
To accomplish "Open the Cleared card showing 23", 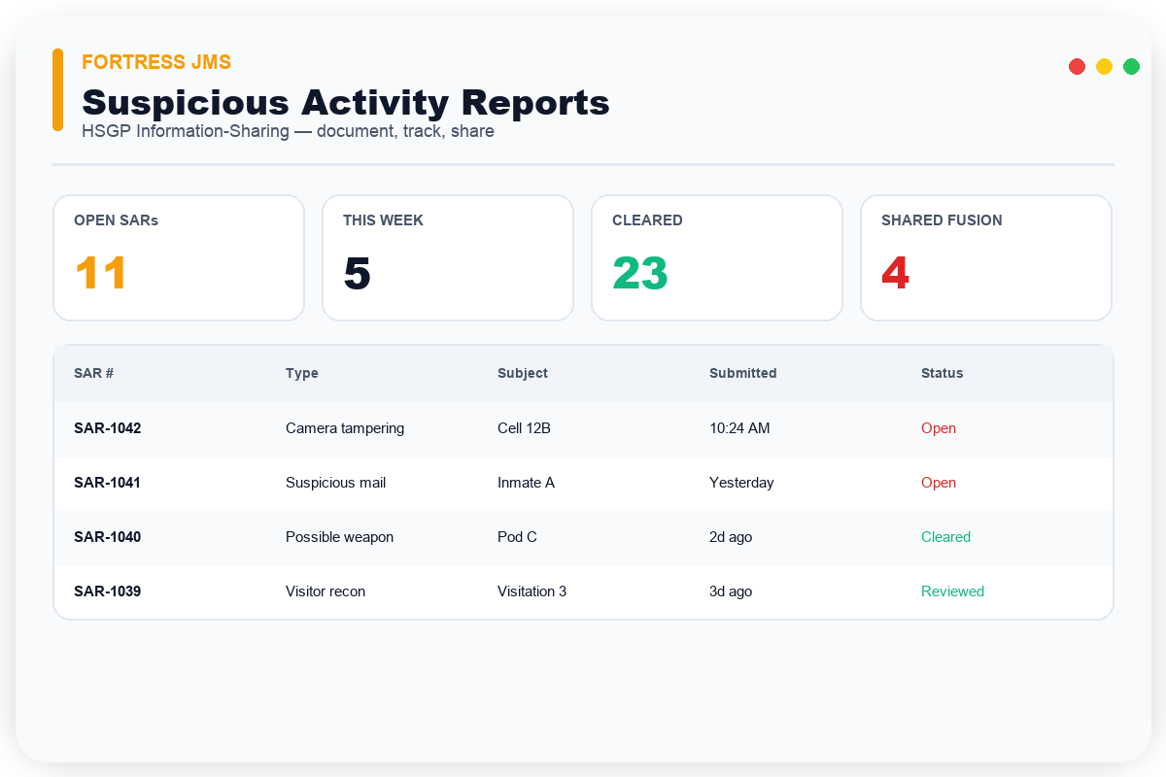I will (717, 257).
